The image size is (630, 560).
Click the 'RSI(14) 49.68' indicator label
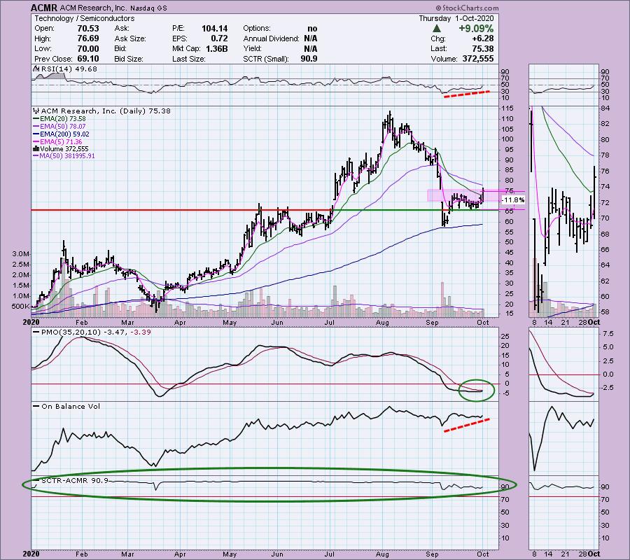coord(65,69)
